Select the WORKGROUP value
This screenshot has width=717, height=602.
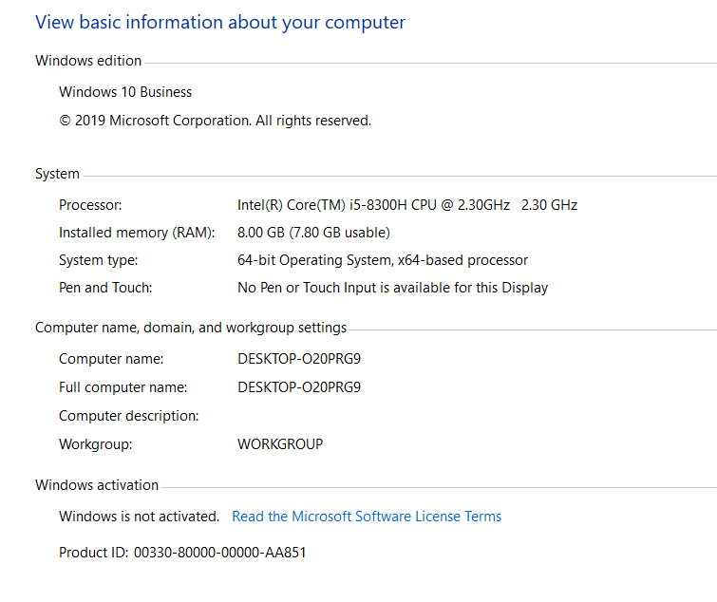click(280, 443)
